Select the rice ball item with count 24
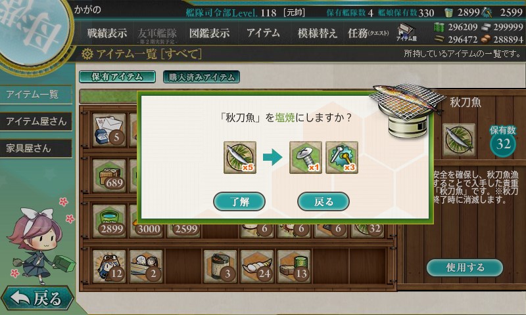 [x=257, y=266]
